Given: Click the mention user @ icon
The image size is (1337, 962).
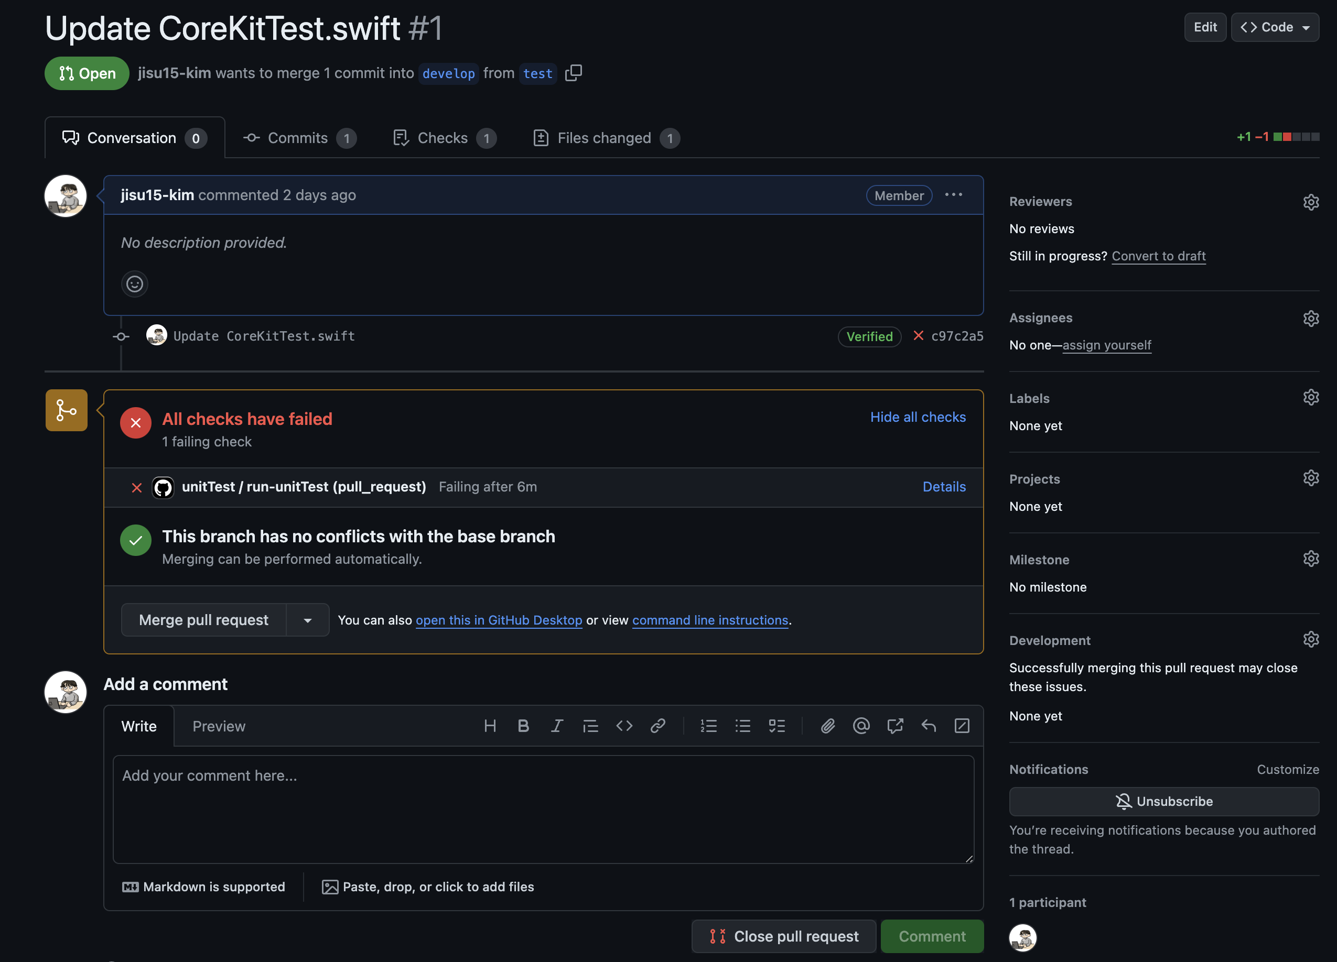Looking at the screenshot, I should [861, 726].
